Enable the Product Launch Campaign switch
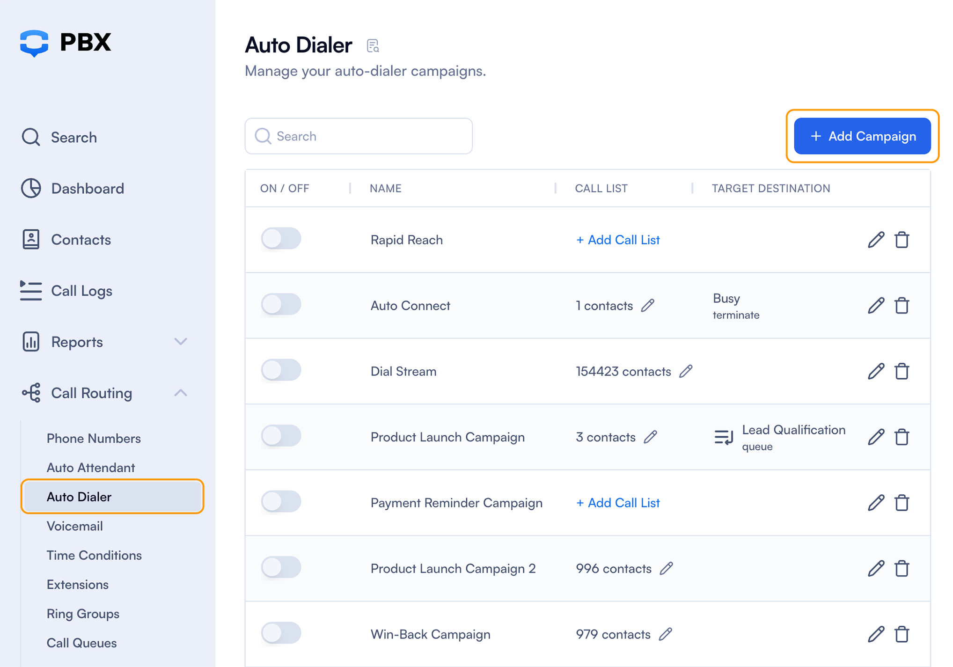The image size is (953, 667). click(281, 436)
